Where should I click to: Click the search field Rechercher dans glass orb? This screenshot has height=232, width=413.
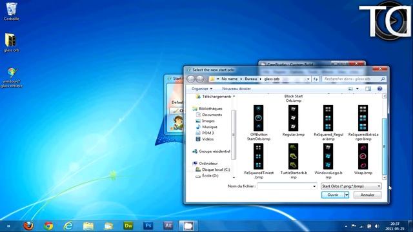[354, 79]
